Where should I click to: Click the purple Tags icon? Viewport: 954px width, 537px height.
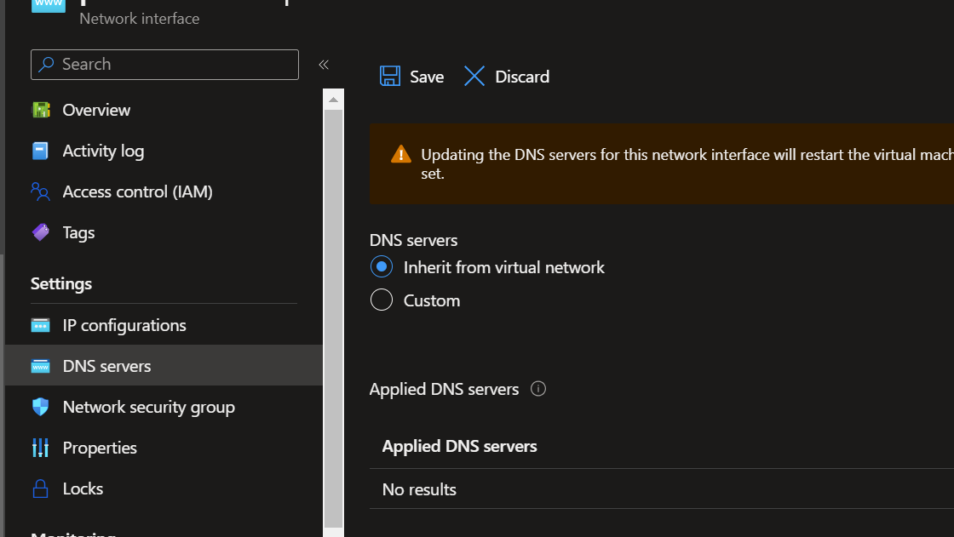coord(41,232)
